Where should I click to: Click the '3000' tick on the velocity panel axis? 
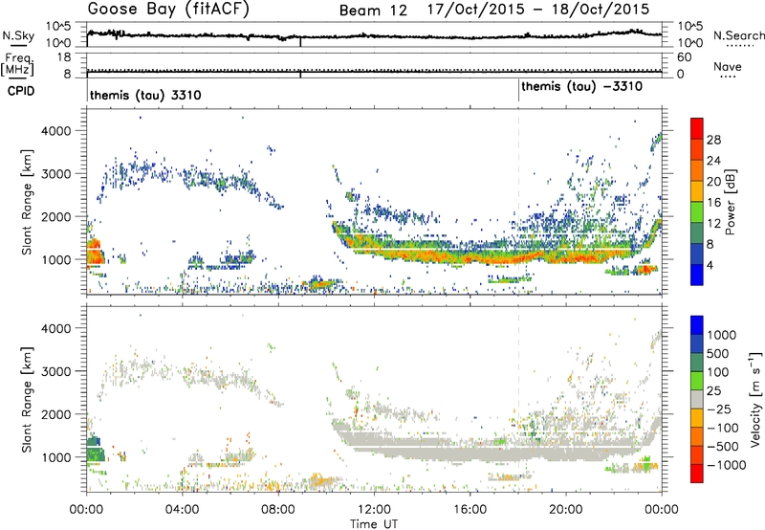pyautogui.click(x=56, y=371)
